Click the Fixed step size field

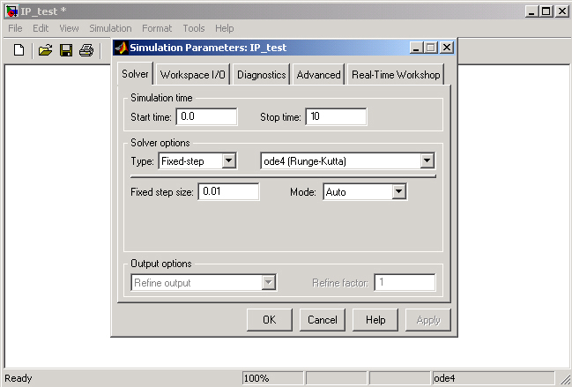pyautogui.click(x=228, y=191)
